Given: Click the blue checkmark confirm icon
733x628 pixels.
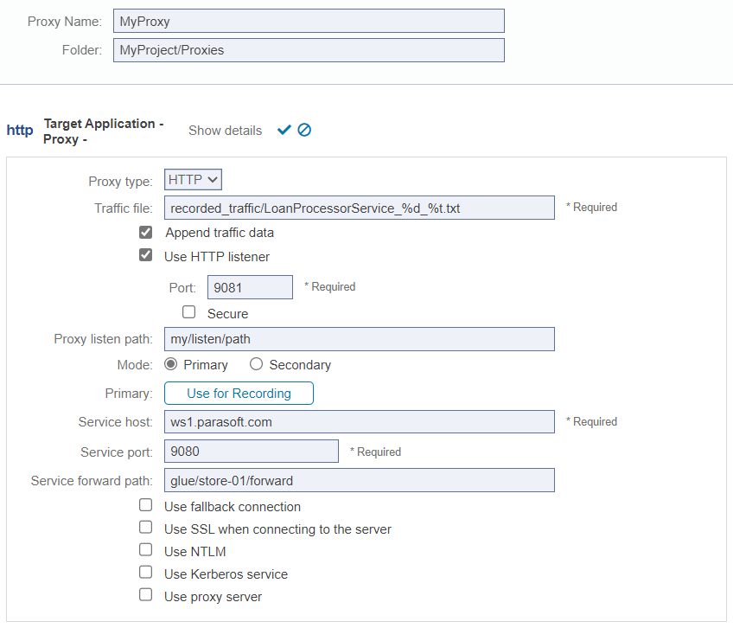Looking at the screenshot, I should (284, 130).
